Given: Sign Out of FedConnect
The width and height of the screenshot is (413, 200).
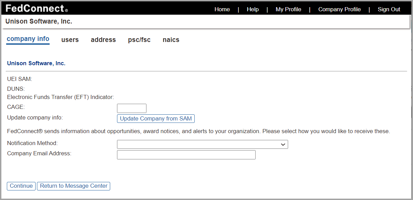Looking at the screenshot, I should click(389, 9).
